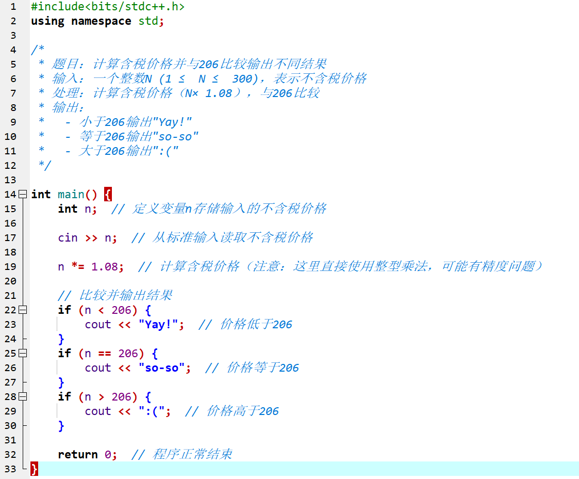This screenshot has width=579, height=479.
Task: Click the cout ":(" statement
Action: coord(128,411)
